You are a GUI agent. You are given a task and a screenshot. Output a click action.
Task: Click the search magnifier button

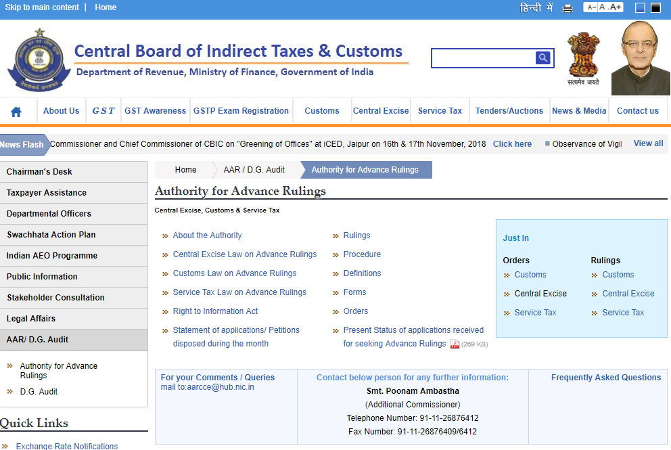click(542, 58)
